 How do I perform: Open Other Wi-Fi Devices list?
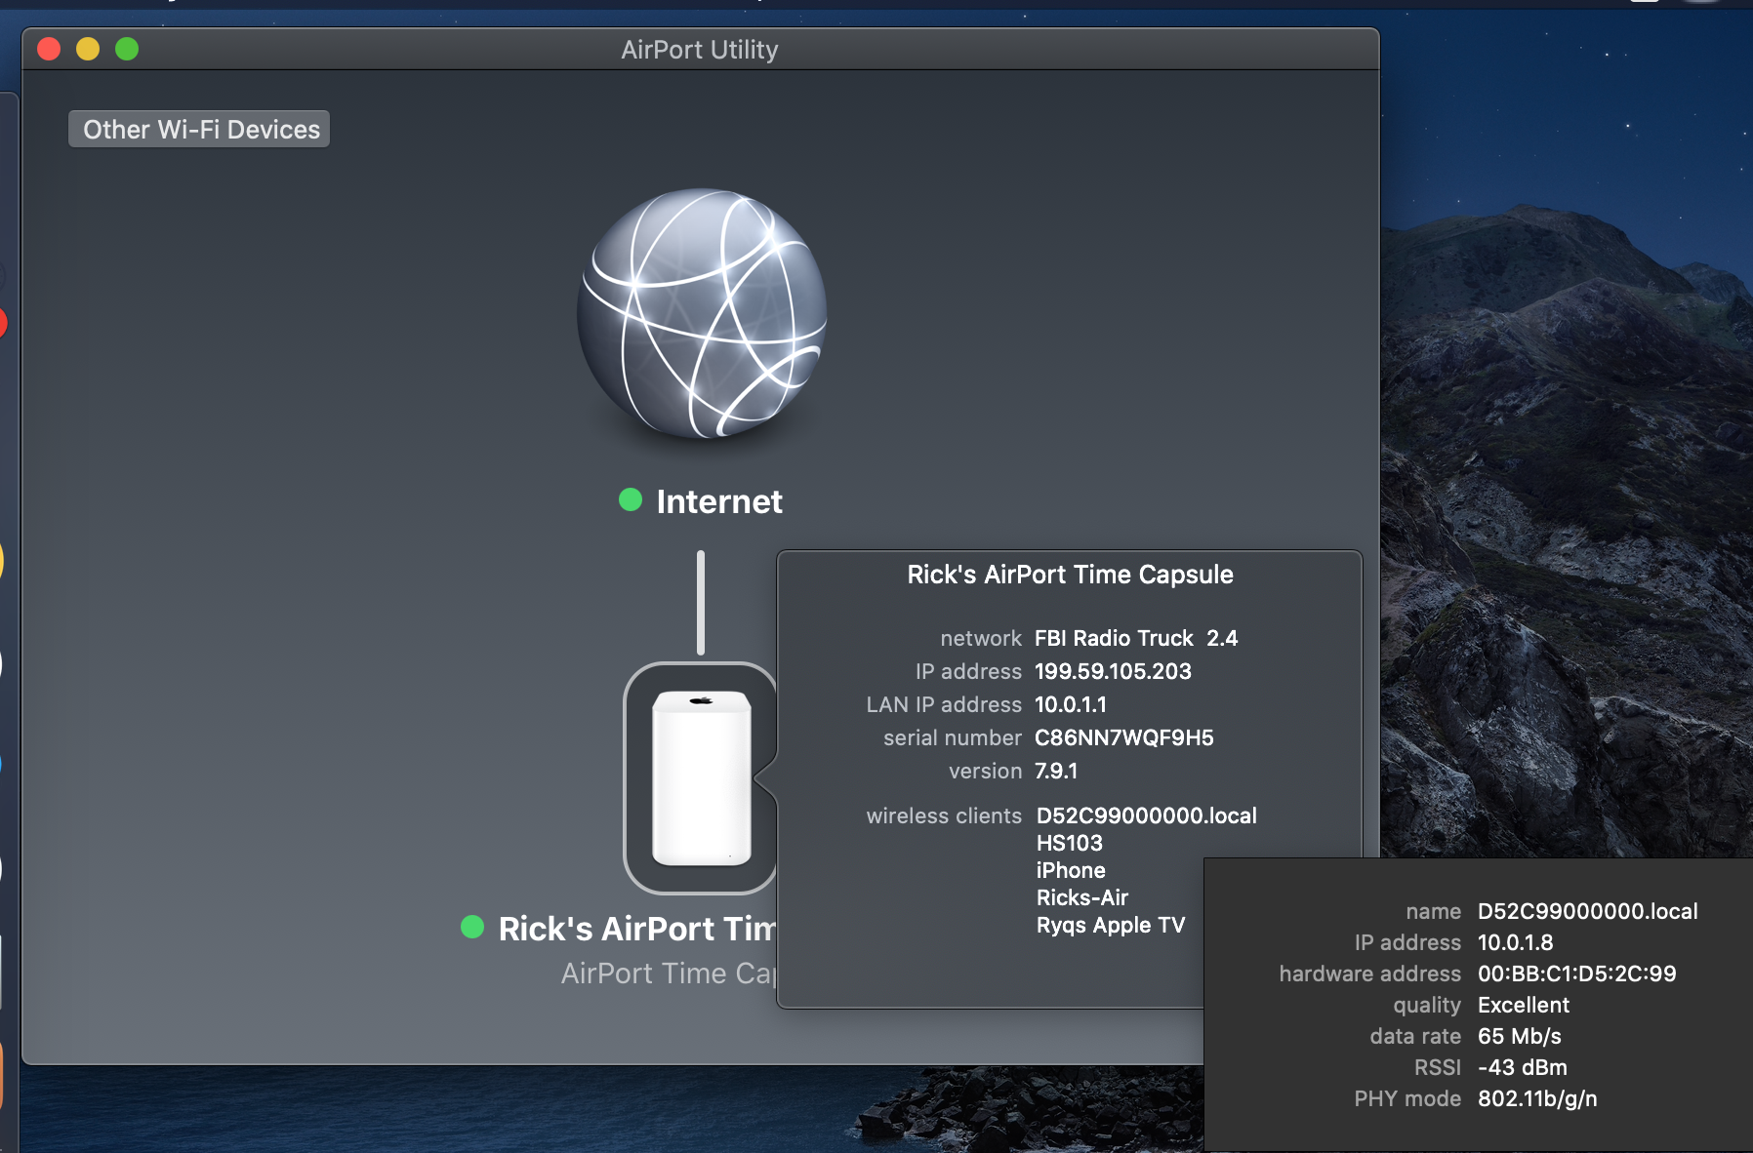pyautogui.click(x=199, y=129)
